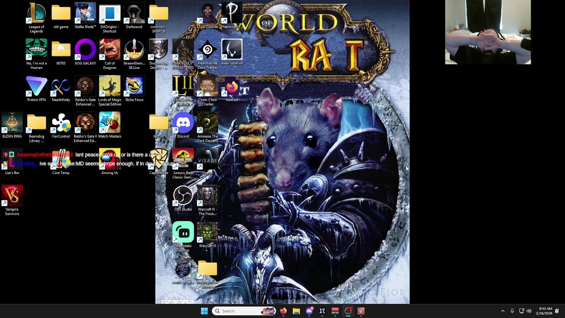Viewport: 565px width, 318px height.
Task: Launch the FanControl shortcut
Action: (61, 125)
